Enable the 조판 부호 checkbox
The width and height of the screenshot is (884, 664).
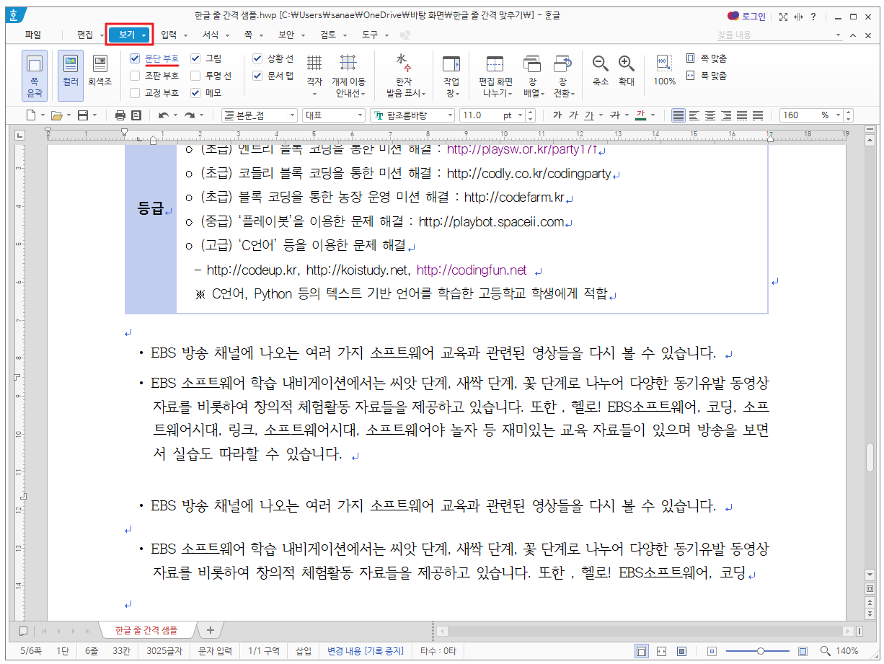click(x=135, y=76)
